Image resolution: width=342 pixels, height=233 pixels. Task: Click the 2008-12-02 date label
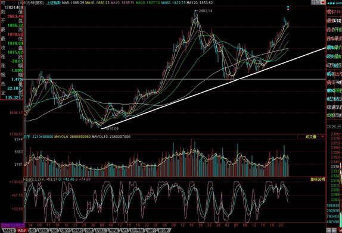tap(13, 225)
